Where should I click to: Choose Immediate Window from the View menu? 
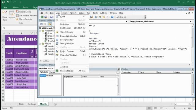(72, 36)
